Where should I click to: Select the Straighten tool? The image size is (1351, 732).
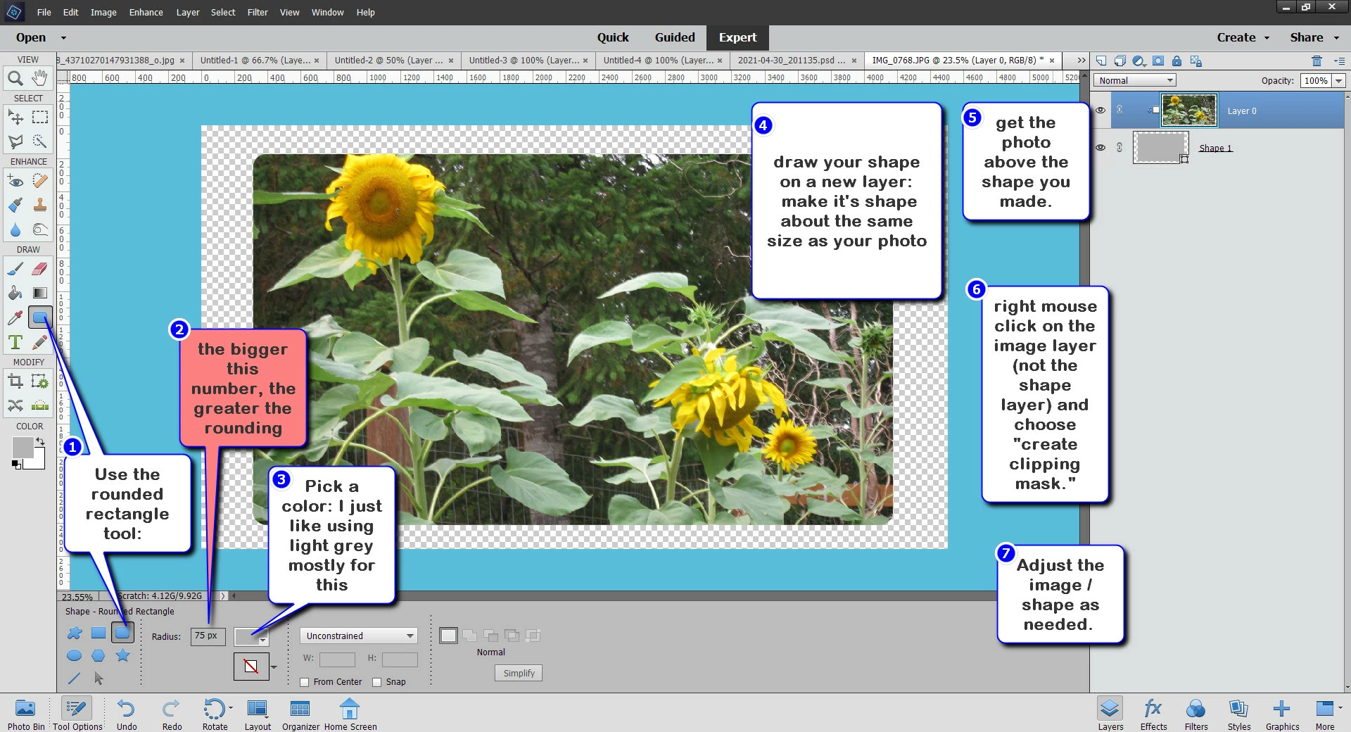40,405
